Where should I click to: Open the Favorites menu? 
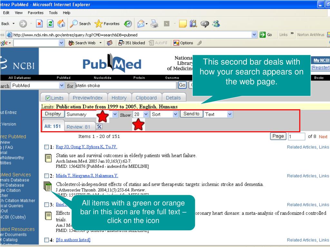35,13
